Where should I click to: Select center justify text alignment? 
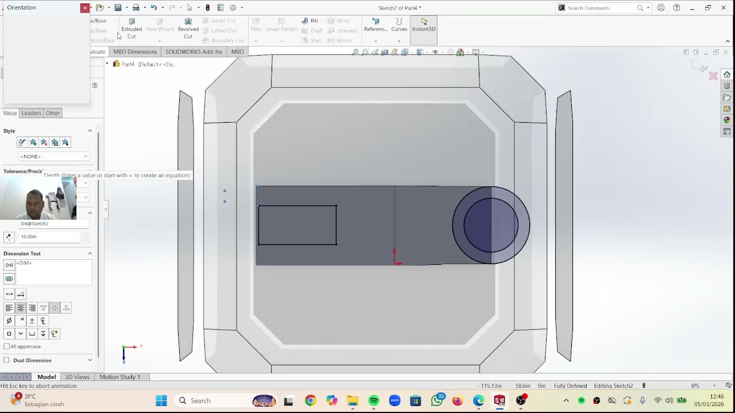tap(20, 308)
